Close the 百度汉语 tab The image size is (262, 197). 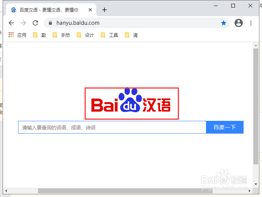[x=90, y=10]
